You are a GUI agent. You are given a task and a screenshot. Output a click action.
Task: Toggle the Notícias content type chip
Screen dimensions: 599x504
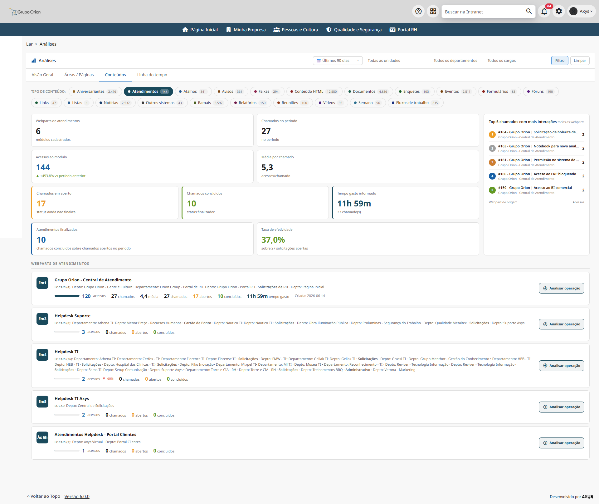115,103
